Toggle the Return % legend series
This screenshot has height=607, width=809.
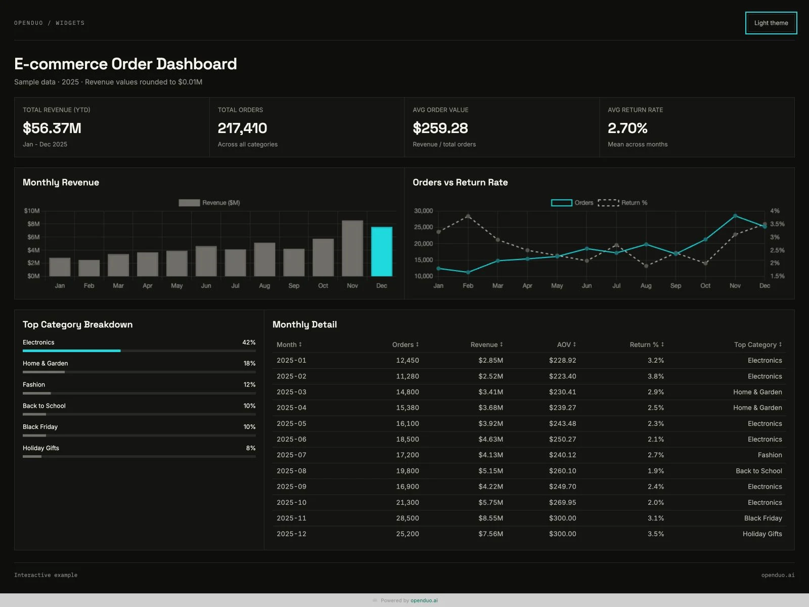(622, 203)
